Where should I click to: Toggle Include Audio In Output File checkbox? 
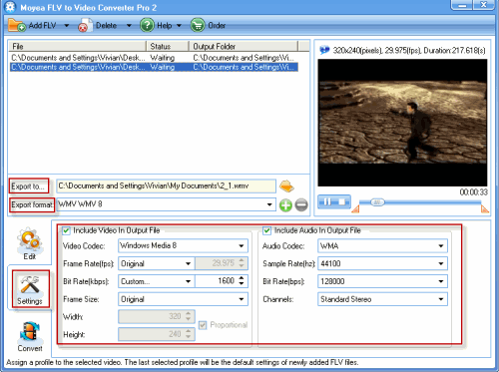(x=266, y=230)
